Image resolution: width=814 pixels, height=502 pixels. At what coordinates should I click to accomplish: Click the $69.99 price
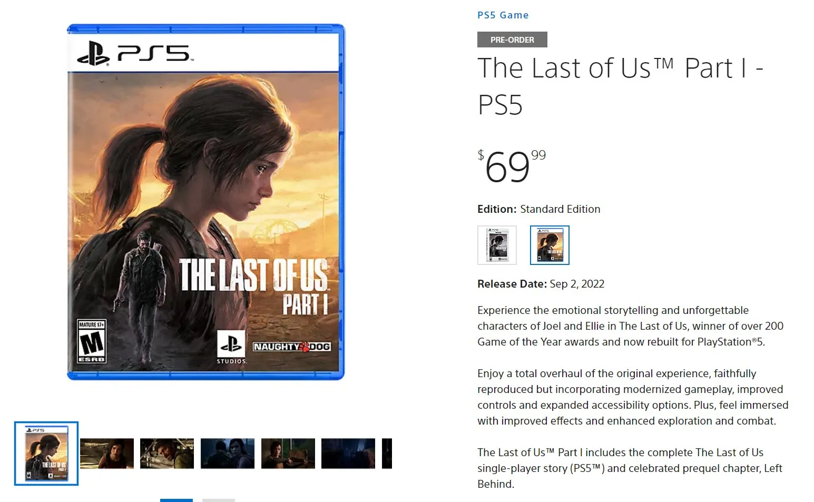[512, 166]
